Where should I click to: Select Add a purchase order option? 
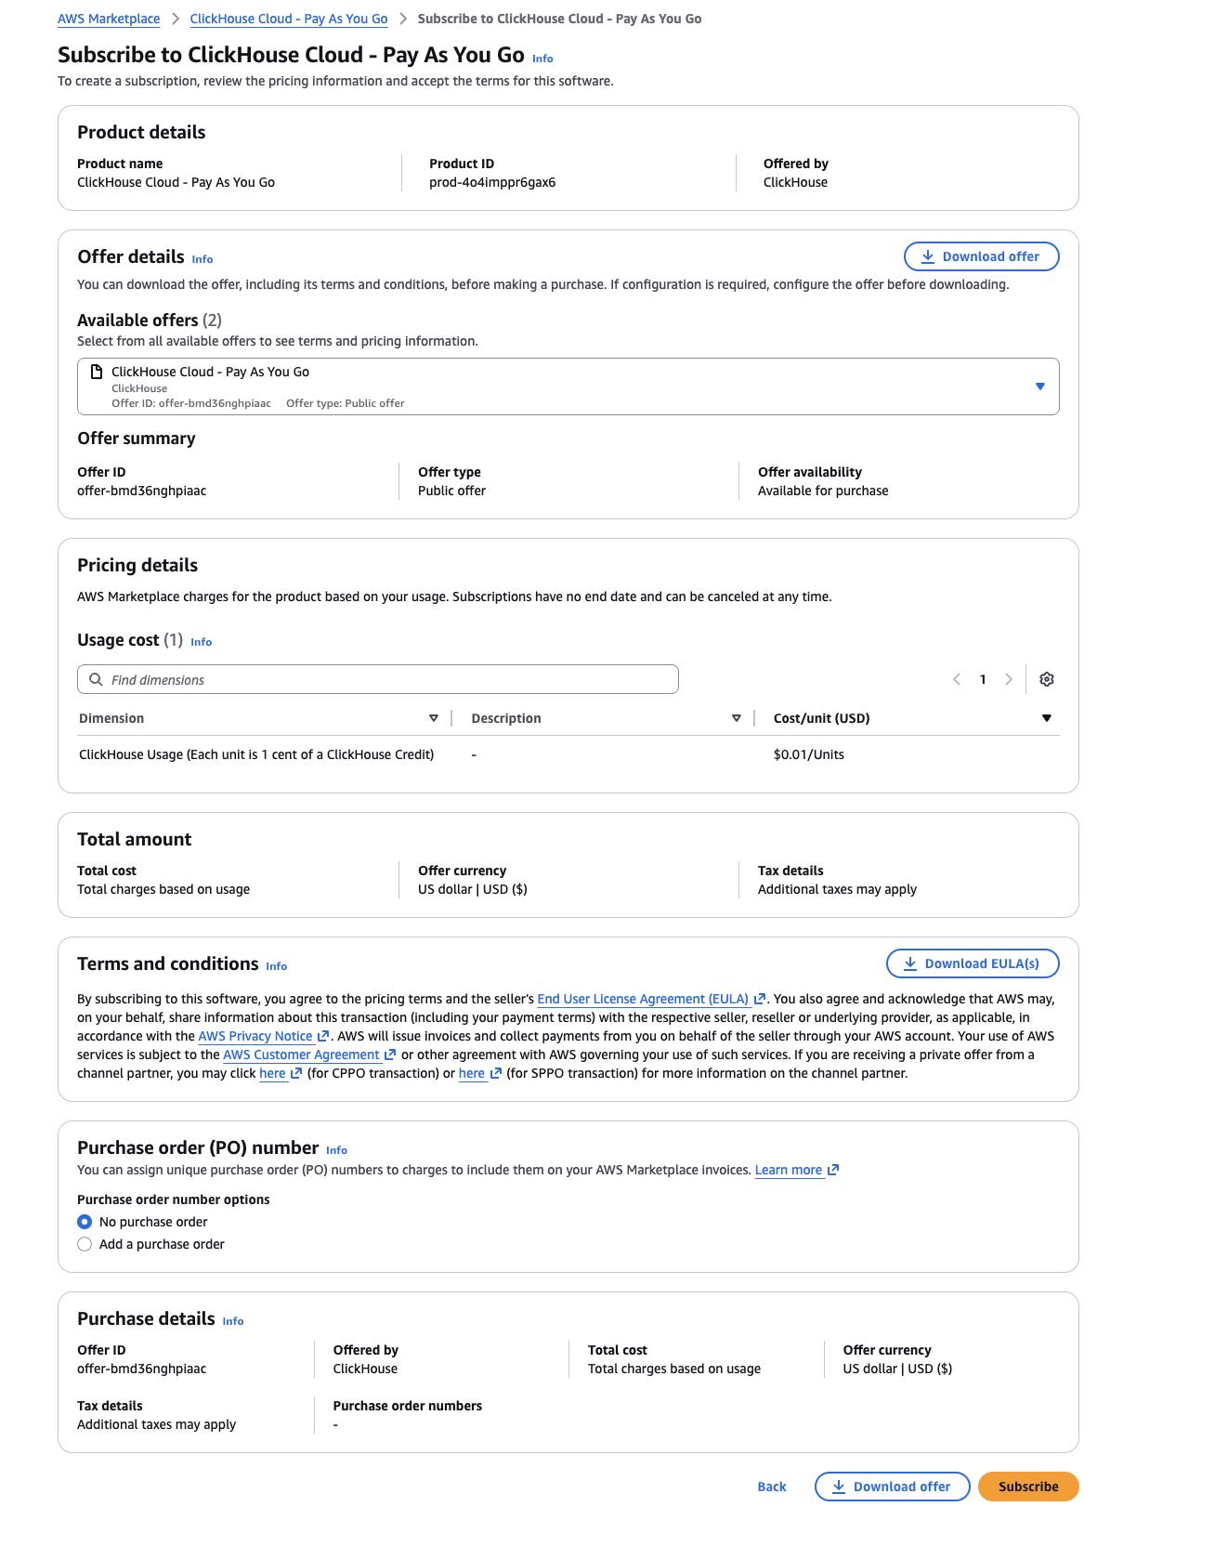point(85,1243)
